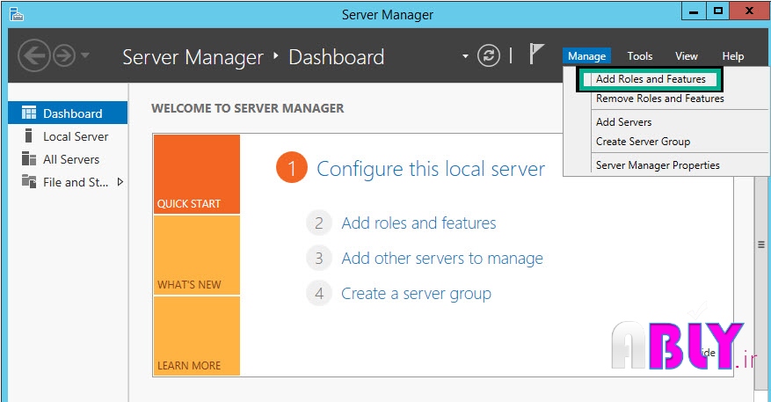Click the vertical scrollbar grip
Screen dimensions: 771x402
761,245
